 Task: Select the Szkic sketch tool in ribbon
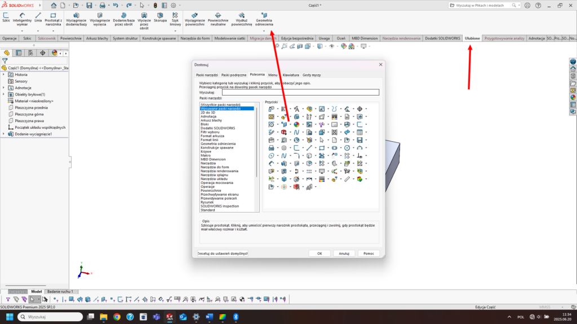tap(6, 17)
